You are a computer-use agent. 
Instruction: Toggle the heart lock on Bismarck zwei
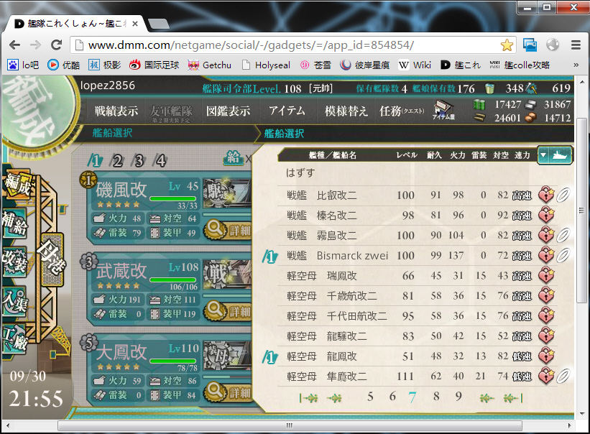[546, 255]
